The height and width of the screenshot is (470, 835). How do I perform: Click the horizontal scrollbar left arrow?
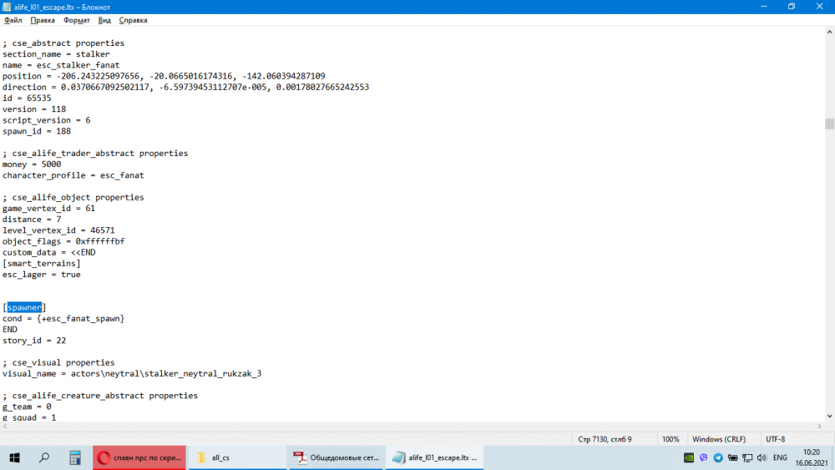(5, 427)
